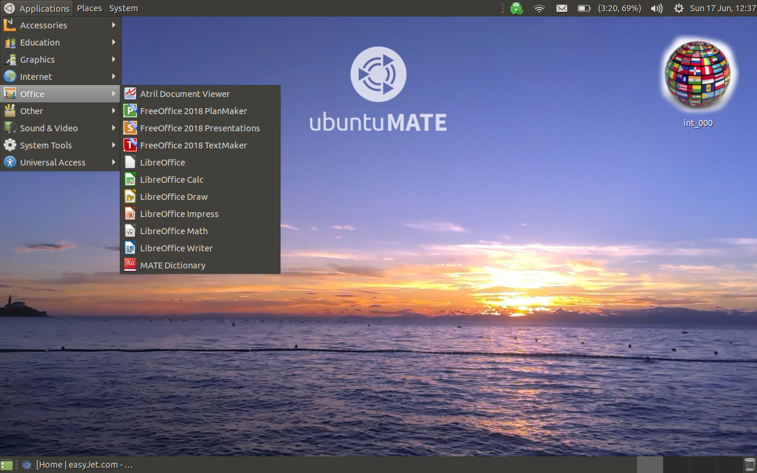The width and height of the screenshot is (757, 473).
Task: Expand the Internet submenu arrow
Action: 114,77
